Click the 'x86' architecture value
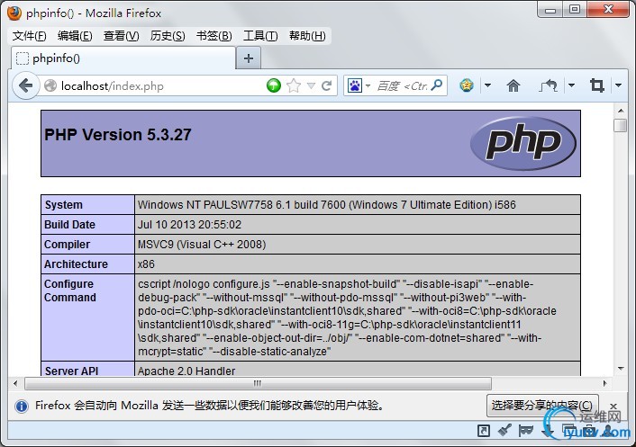636x447 pixels. tap(146, 264)
